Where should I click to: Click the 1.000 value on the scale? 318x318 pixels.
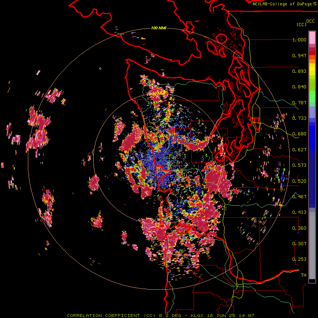(299, 40)
